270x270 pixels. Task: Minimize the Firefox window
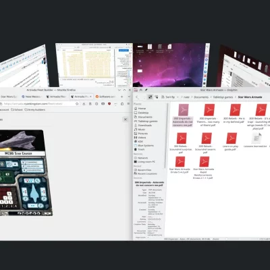tap(119, 90)
